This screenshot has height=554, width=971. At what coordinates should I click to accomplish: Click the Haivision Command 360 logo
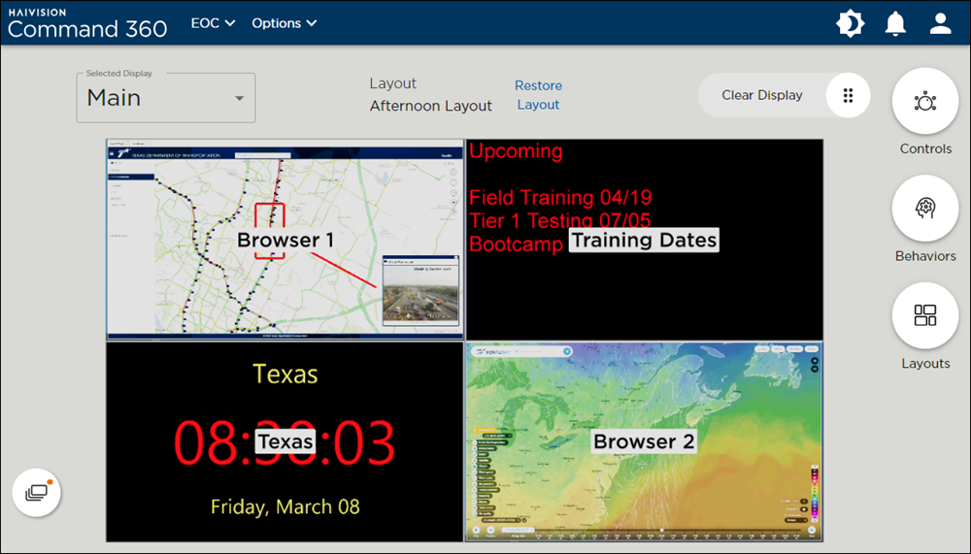[87, 21]
